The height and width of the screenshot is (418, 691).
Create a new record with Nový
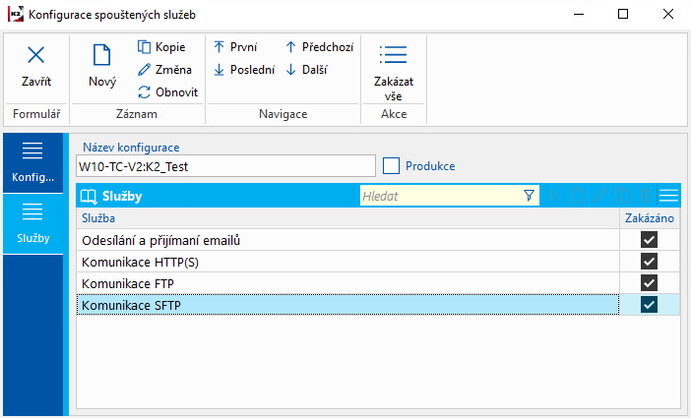click(101, 56)
